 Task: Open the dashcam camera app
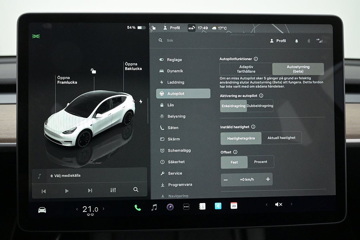(x=170, y=207)
